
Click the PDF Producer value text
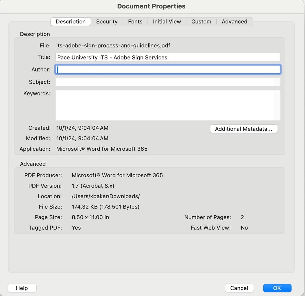[117, 175]
